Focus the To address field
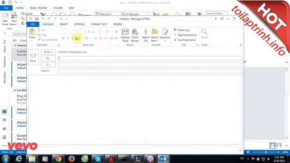The height and width of the screenshot is (163, 290). [x=150, y=58]
